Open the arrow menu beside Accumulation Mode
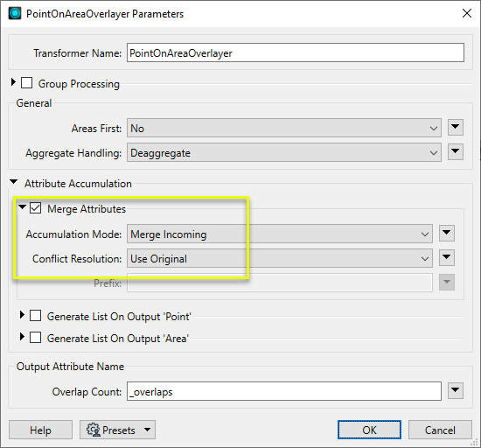The width and height of the screenshot is (481, 448). click(447, 234)
